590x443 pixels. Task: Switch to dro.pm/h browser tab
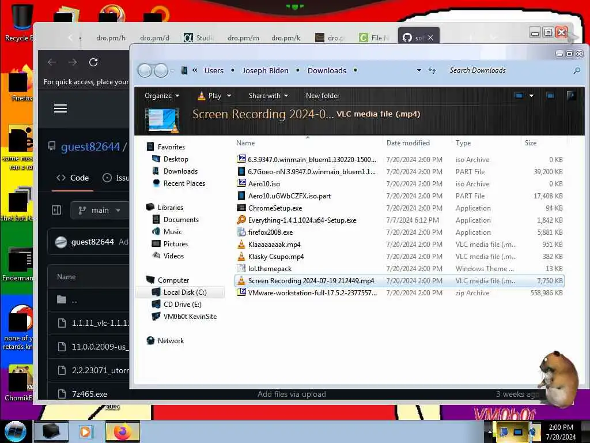click(x=111, y=37)
